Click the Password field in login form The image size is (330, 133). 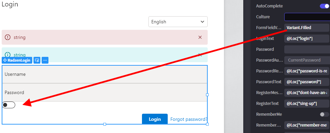(x=105, y=92)
